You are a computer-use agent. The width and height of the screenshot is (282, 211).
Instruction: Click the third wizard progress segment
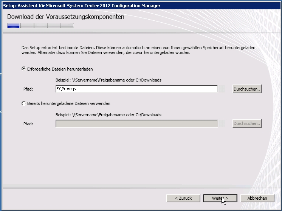click(x=40, y=26)
